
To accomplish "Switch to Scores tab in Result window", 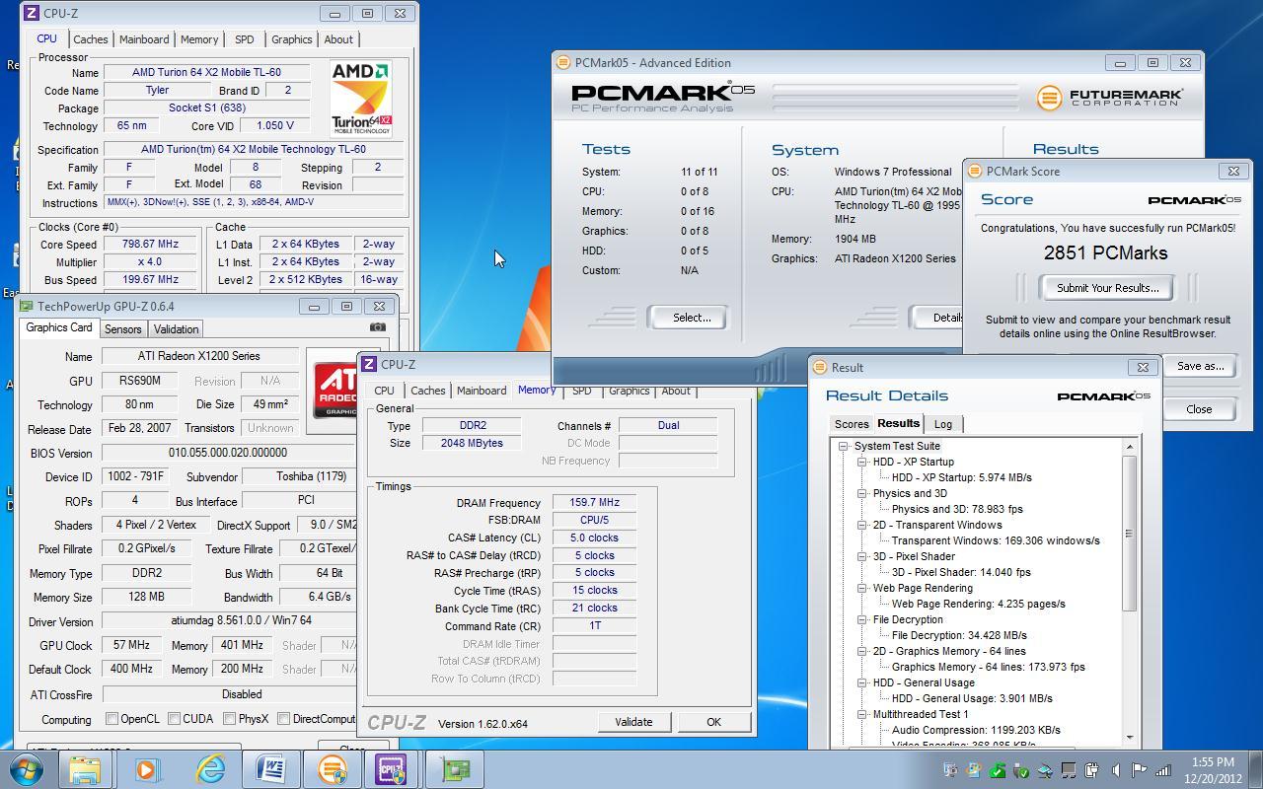I will (852, 424).
